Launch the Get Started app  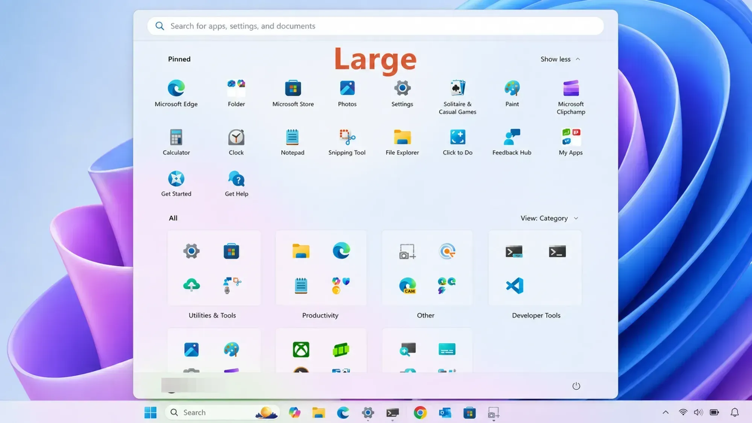(x=176, y=183)
